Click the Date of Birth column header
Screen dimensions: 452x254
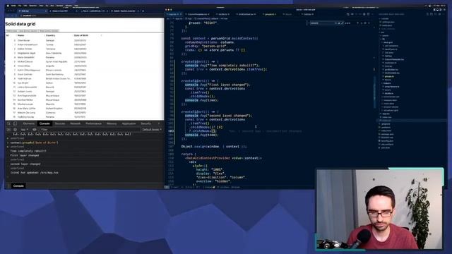coord(81,35)
